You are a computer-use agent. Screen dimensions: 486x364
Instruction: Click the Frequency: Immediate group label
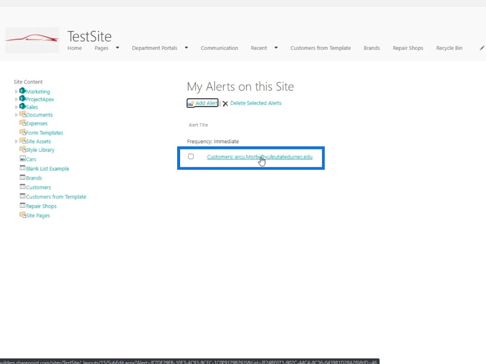(x=213, y=141)
